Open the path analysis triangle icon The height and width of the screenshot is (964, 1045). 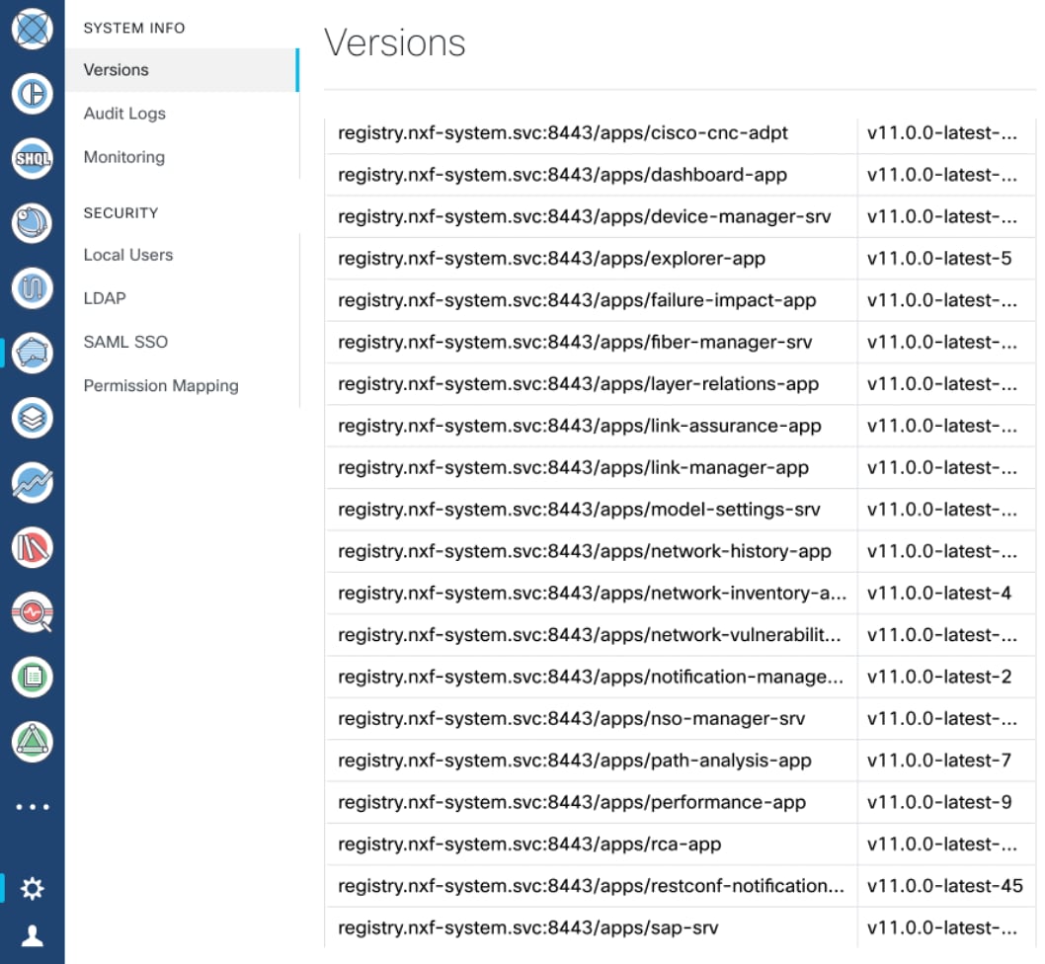(x=33, y=742)
